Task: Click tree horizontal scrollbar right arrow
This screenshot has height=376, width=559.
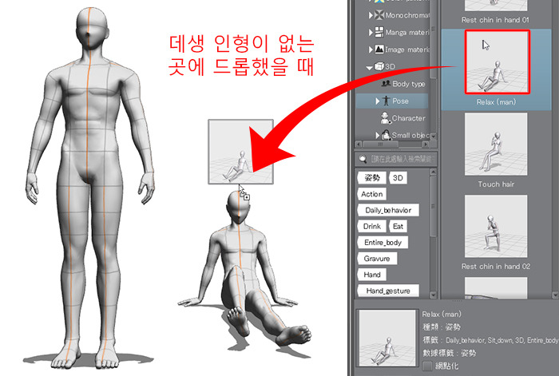Action: coord(426,144)
